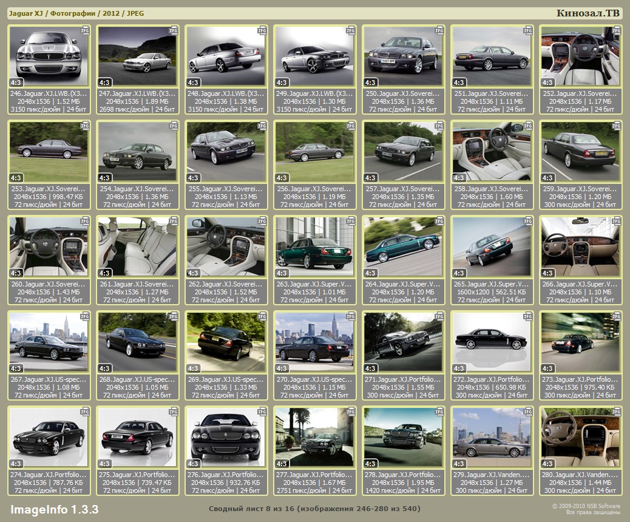Click the 4:3 badge on thumbnail 277
The width and height of the screenshot is (630, 522).
coord(282,464)
